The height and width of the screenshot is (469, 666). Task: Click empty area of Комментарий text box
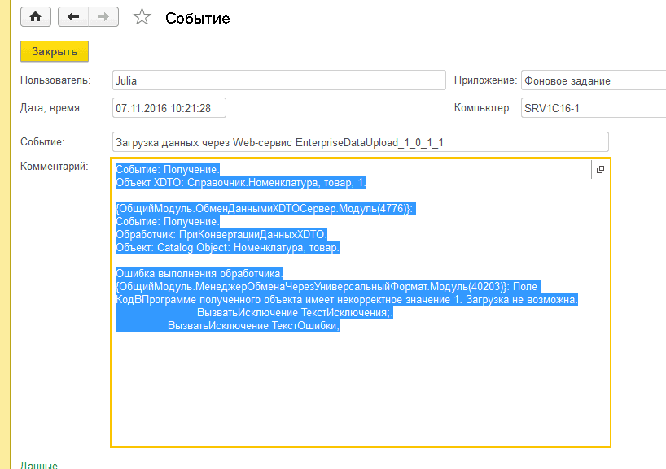[358, 390]
